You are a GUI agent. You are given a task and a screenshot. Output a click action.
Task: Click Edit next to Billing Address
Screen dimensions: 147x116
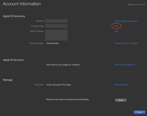pos(116,31)
